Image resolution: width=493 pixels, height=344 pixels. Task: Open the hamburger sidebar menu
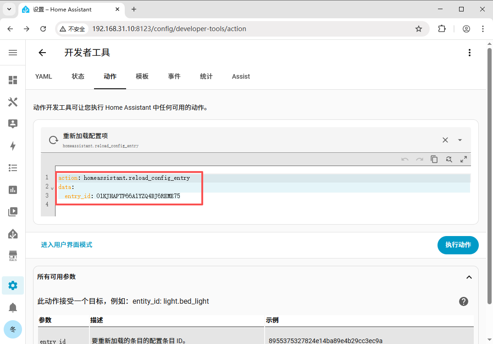pyautogui.click(x=13, y=52)
